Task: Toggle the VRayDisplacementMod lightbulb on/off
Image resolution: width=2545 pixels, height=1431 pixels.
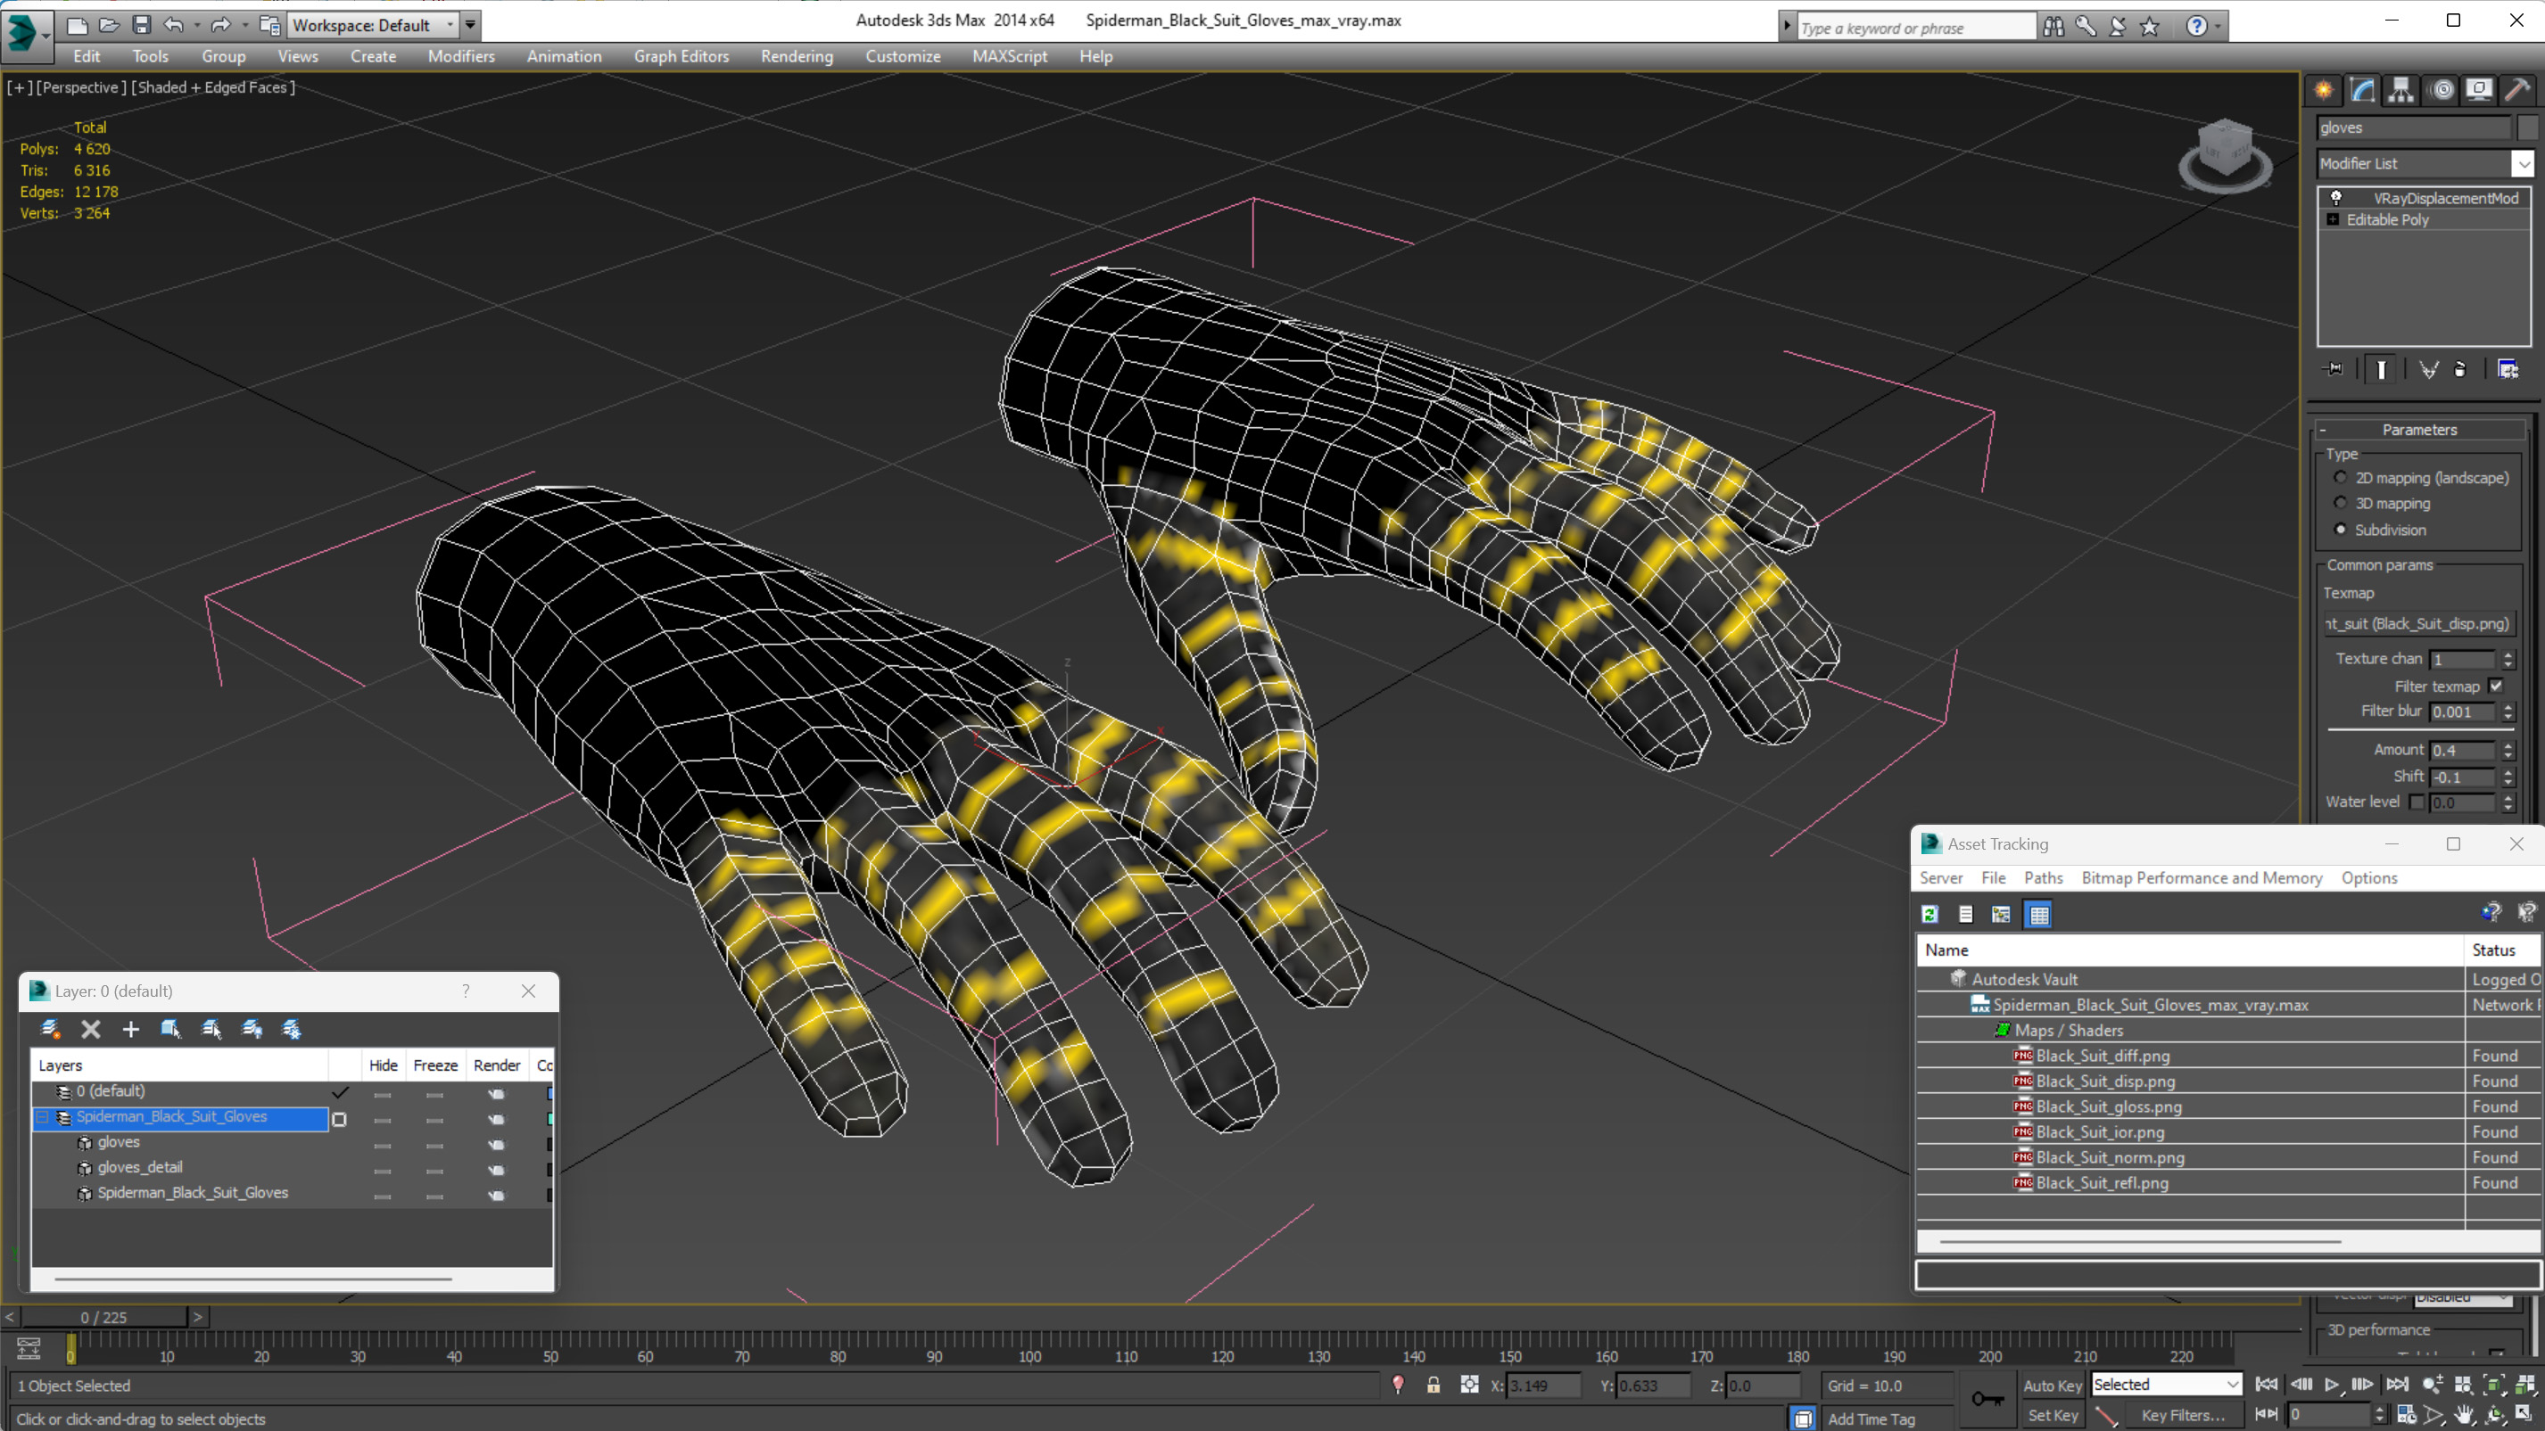Action: (2336, 198)
